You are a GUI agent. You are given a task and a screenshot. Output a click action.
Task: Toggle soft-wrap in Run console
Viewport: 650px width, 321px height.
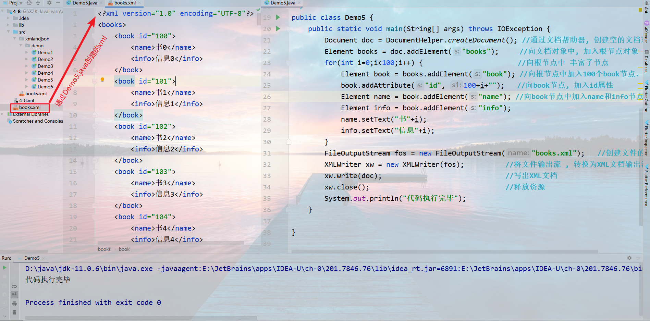(x=14, y=286)
